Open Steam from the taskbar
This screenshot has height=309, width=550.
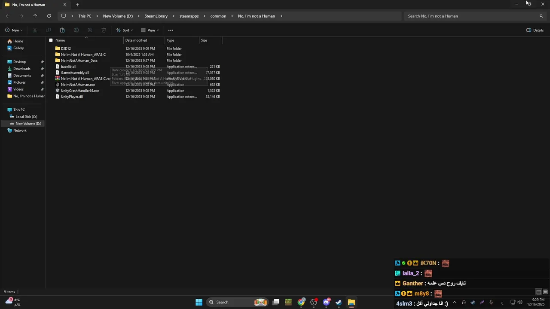click(339, 302)
